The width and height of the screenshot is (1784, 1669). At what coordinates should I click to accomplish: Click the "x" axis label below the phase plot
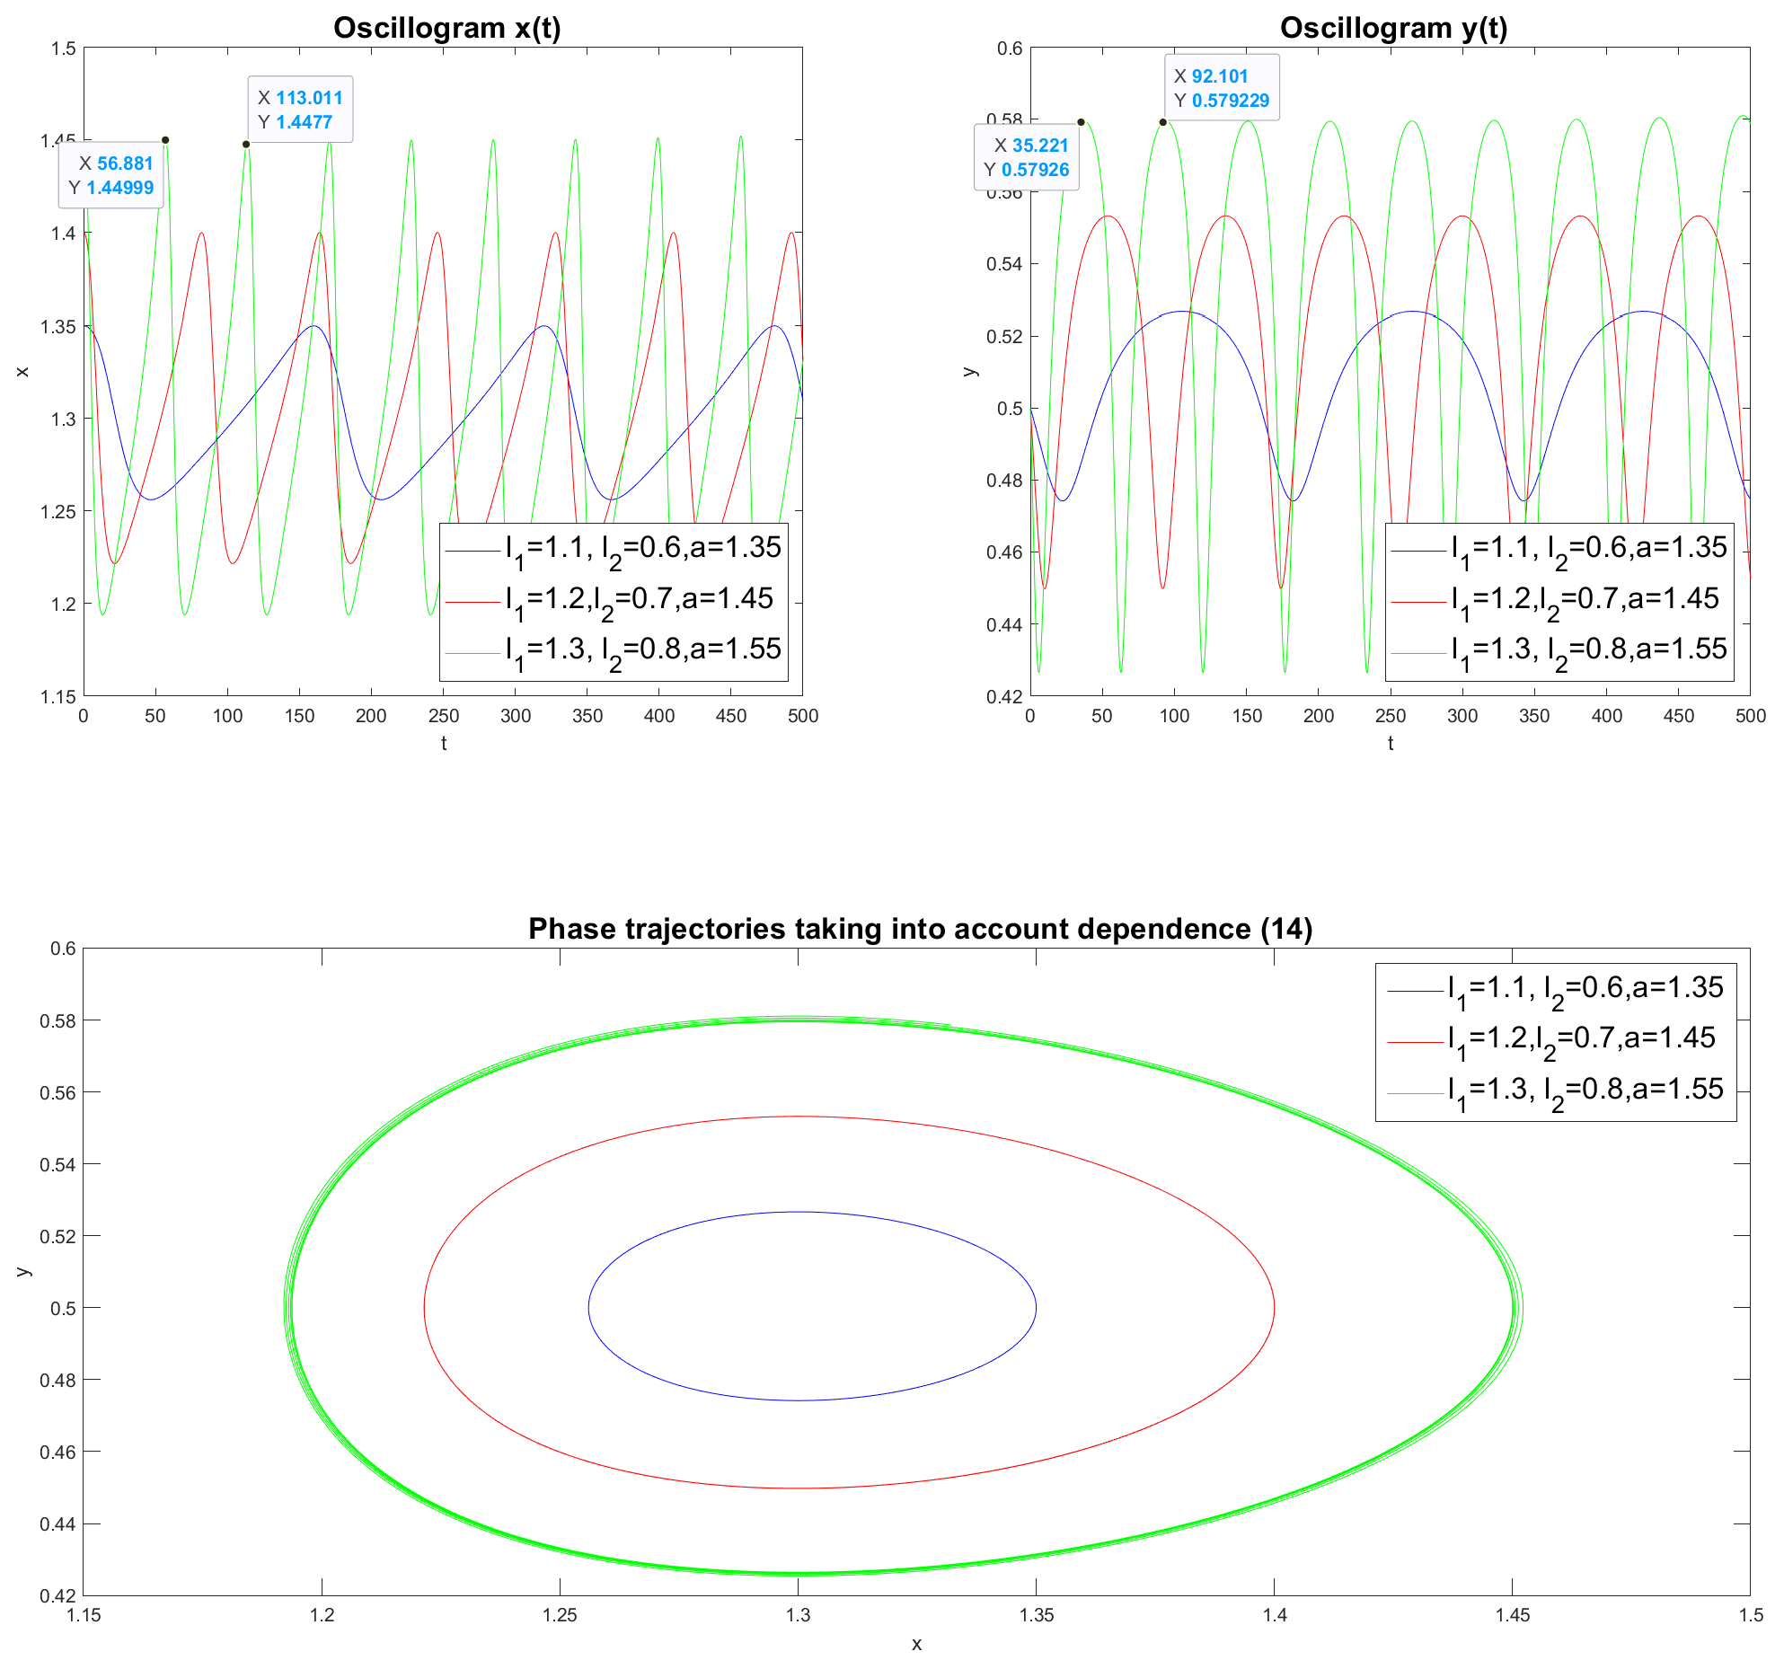916,1644
